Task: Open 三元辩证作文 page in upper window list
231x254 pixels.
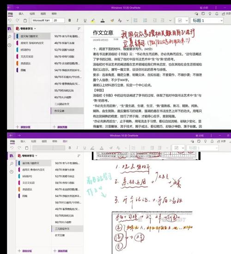Action: click(67, 104)
